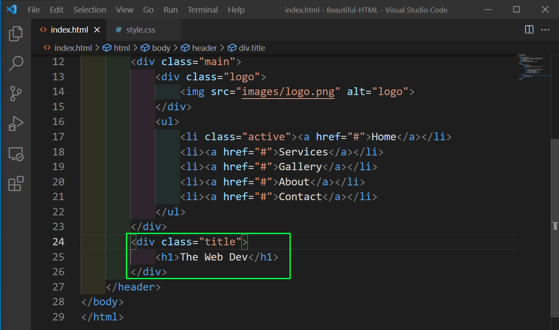Screen dimensions: 559x330
Task: Open Remote Explorer icon
Action: click(16, 154)
